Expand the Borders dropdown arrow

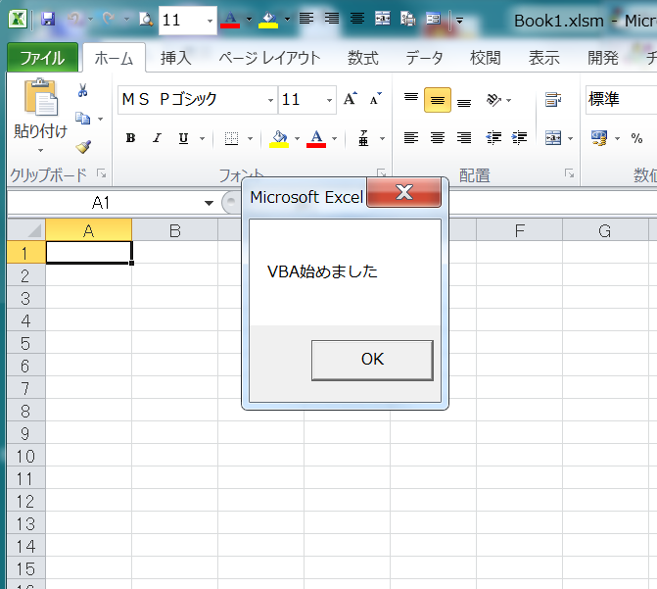[x=250, y=138]
